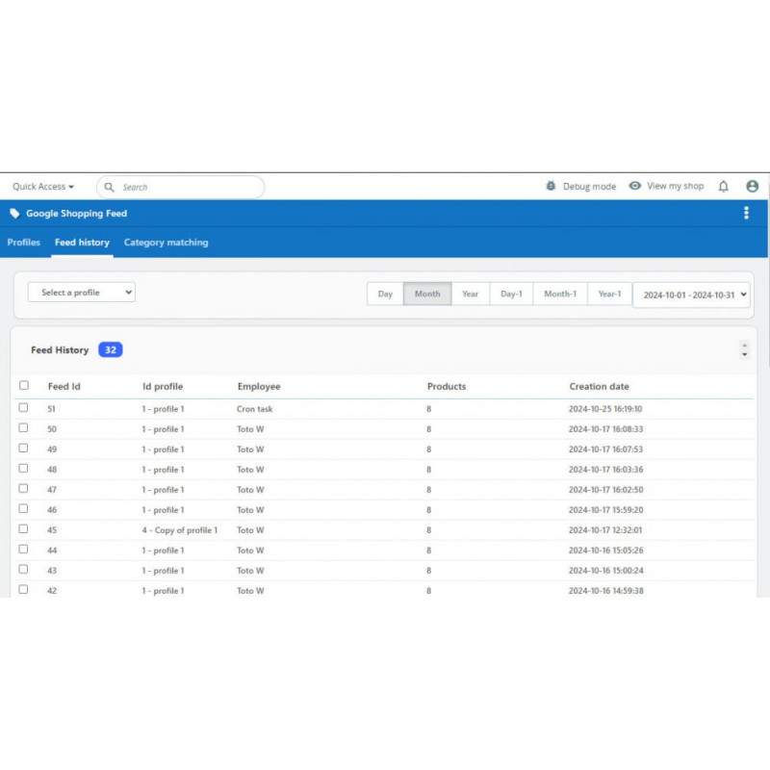
Task: Click the Google Shopping Feed tag icon
Action: pos(14,214)
